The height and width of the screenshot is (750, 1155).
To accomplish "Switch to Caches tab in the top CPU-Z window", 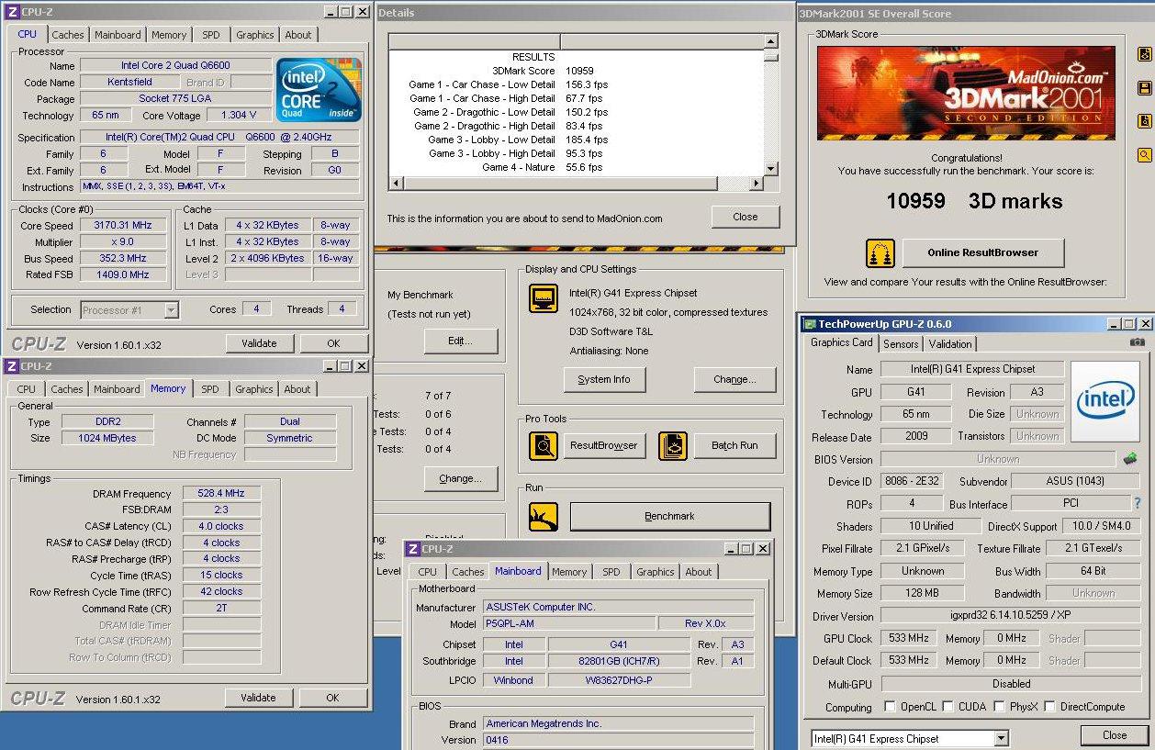I will 67,35.
